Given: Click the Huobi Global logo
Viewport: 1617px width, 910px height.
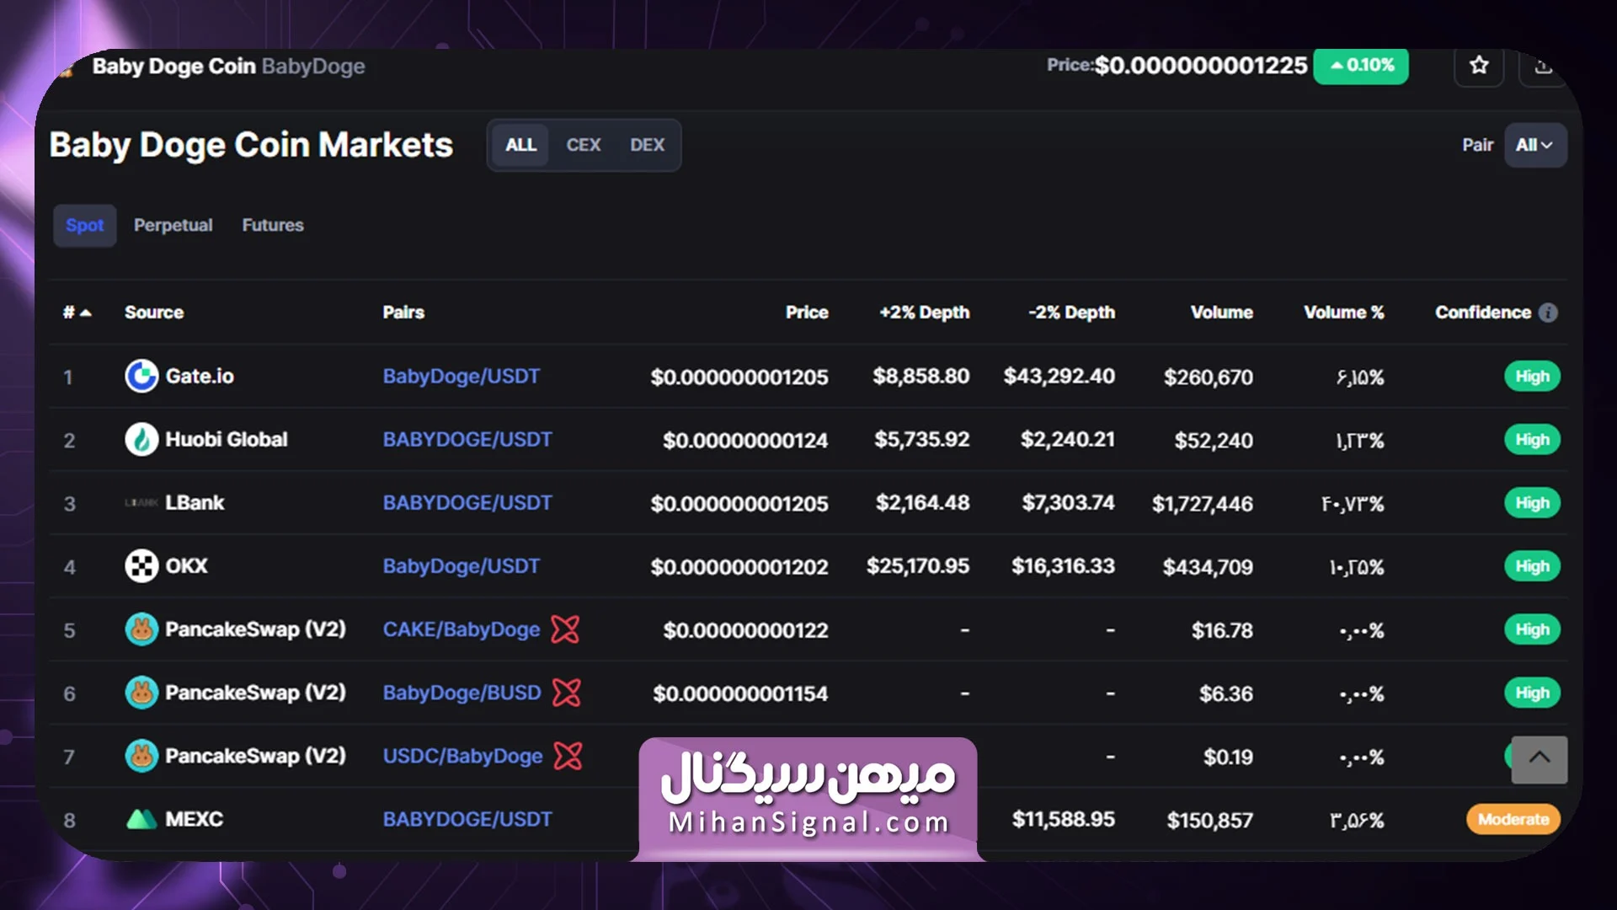Looking at the screenshot, I should pyautogui.click(x=141, y=439).
